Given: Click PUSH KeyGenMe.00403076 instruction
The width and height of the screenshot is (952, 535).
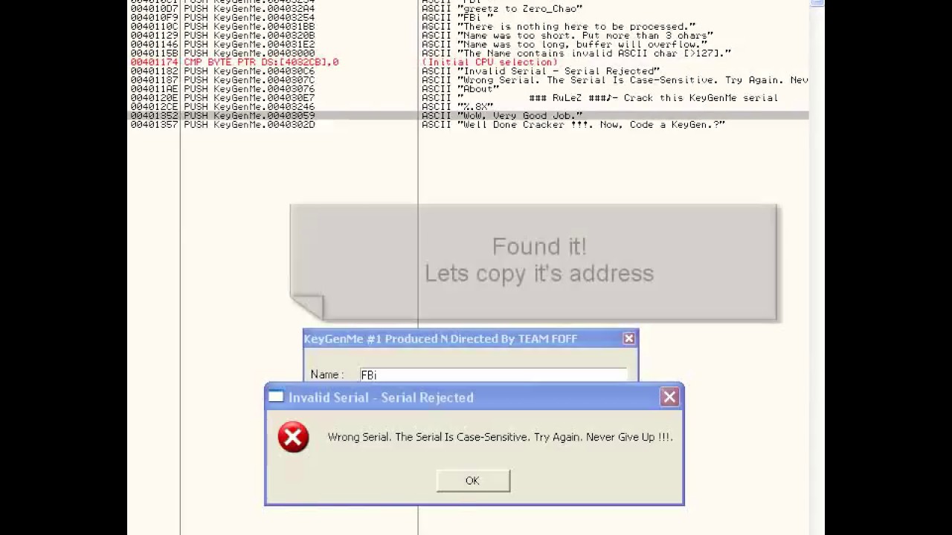Looking at the screenshot, I should click(x=249, y=89).
